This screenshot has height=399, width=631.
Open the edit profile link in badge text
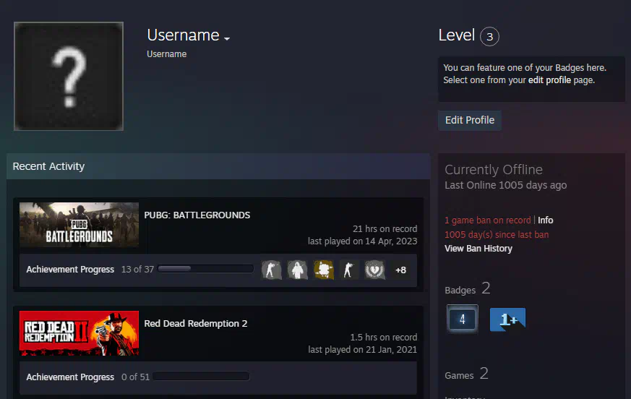pyautogui.click(x=549, y=80)
